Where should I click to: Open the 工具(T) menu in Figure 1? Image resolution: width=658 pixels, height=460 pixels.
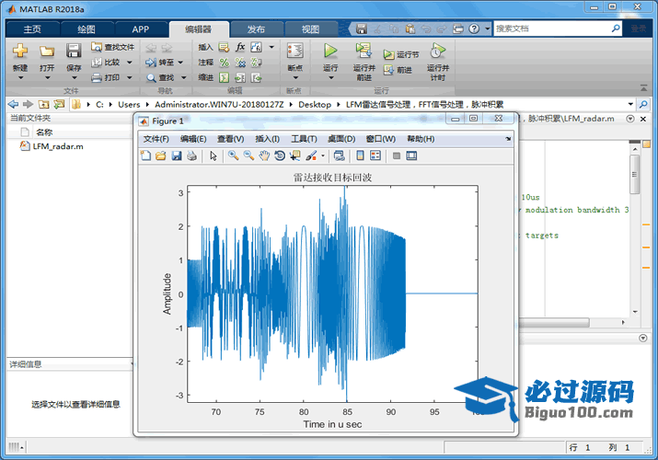click(304, 139)
